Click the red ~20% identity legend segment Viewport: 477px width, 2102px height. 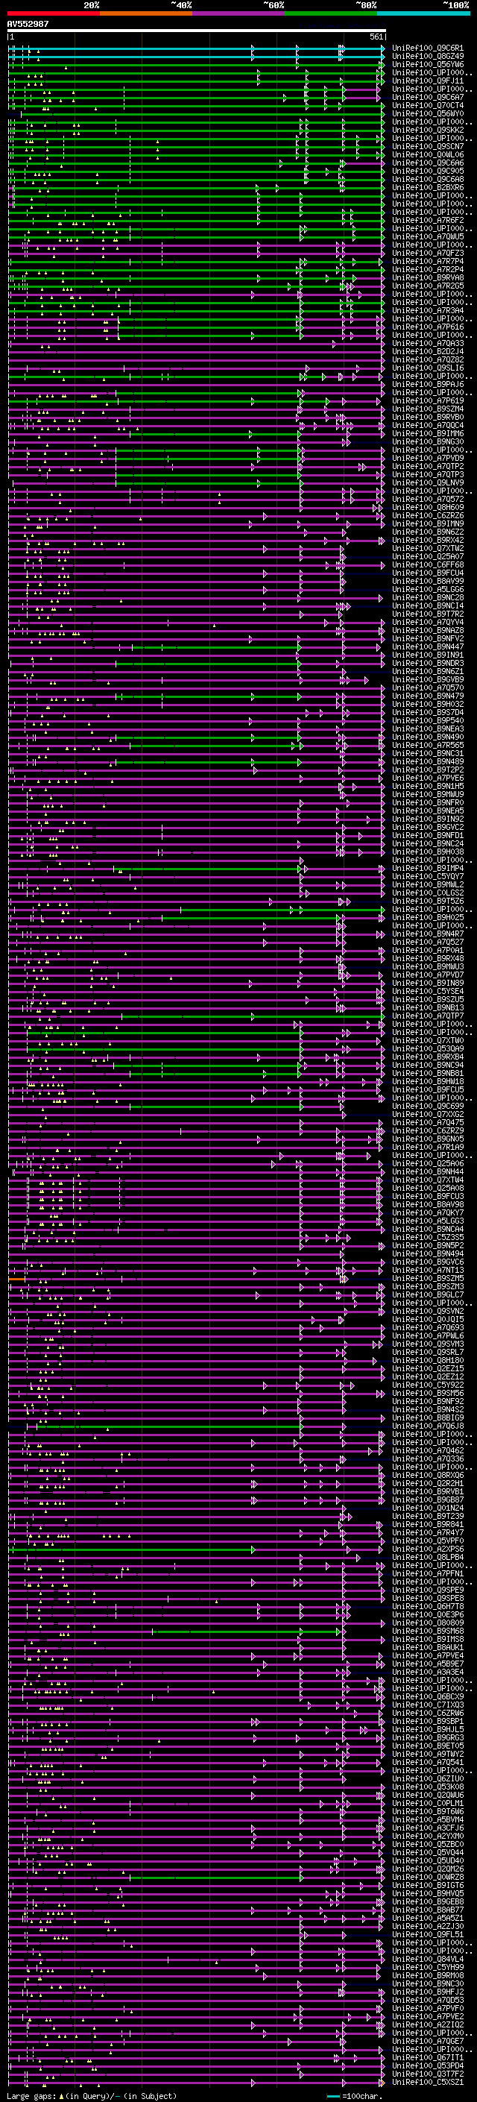pos(54,13)
